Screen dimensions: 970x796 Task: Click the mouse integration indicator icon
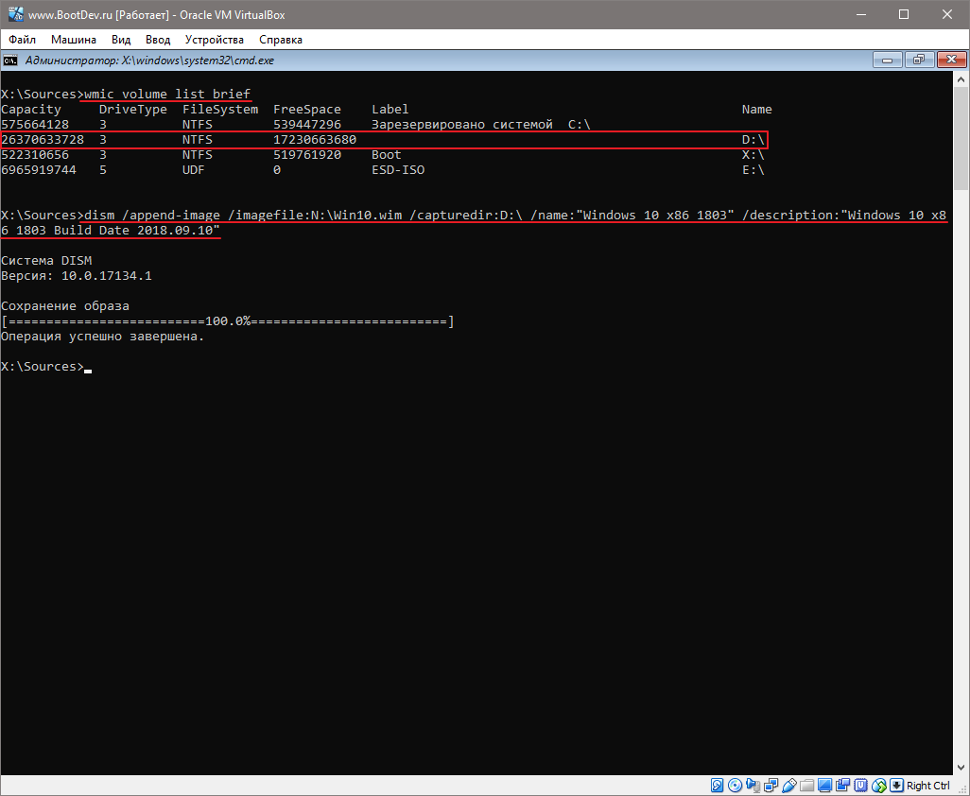[x=878, y=786]
